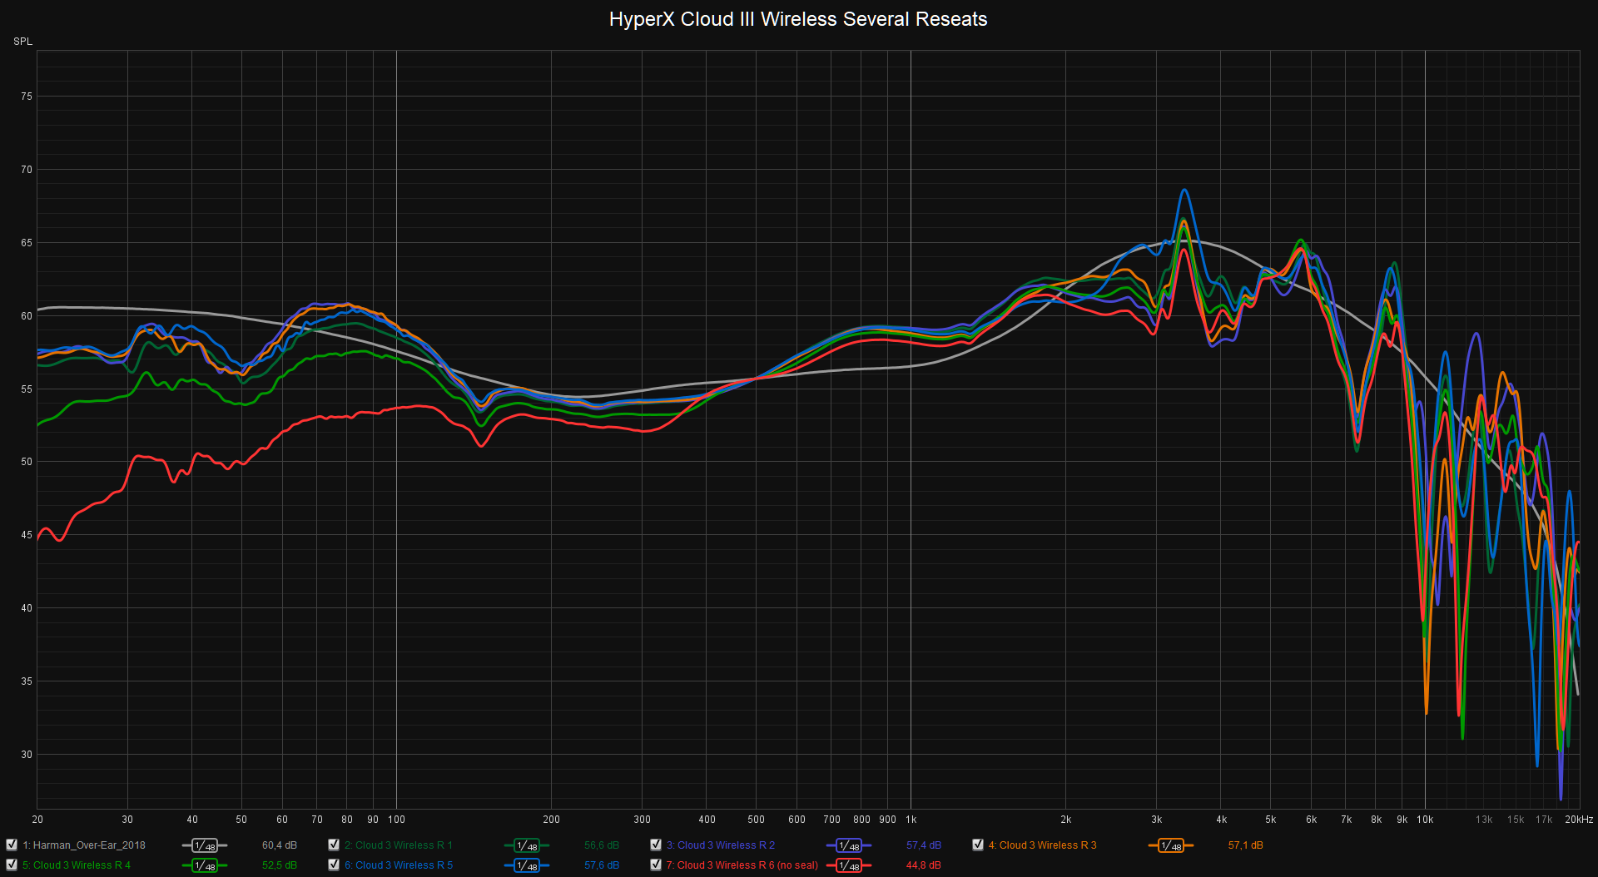Viewport: 1598px width, 877px height.
Task: Click the dark green 1/48 smoothing icon for R 1
Action: (x=527, y=845)
